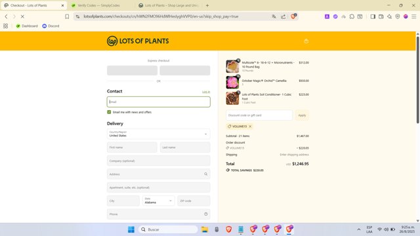Bookmark this page with the bookmark icon
This screenshot has width=420, height=236.
(x=67, y=16)
